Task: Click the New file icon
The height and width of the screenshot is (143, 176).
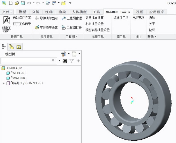Action: (x=11, y=3)
